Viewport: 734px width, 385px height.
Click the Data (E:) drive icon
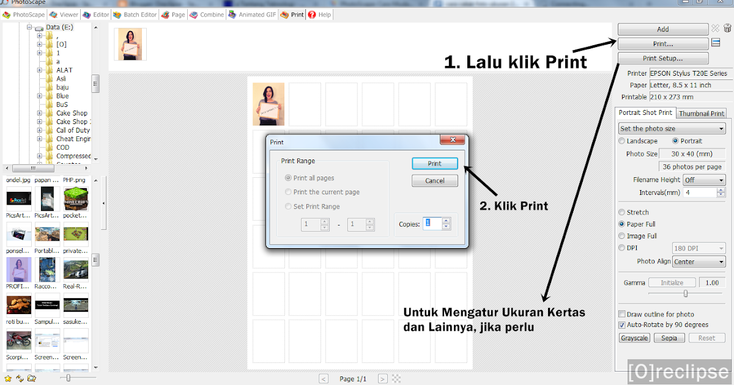pos(40,28)
